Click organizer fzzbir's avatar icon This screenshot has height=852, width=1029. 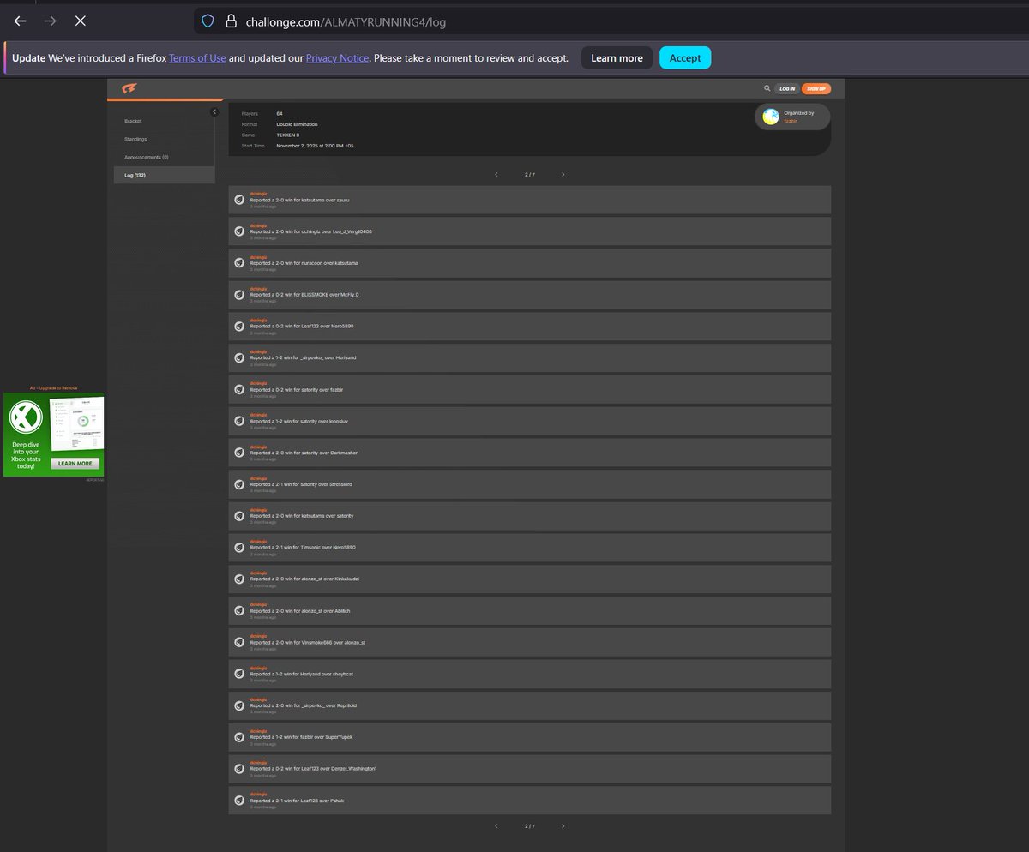[770, 116]
